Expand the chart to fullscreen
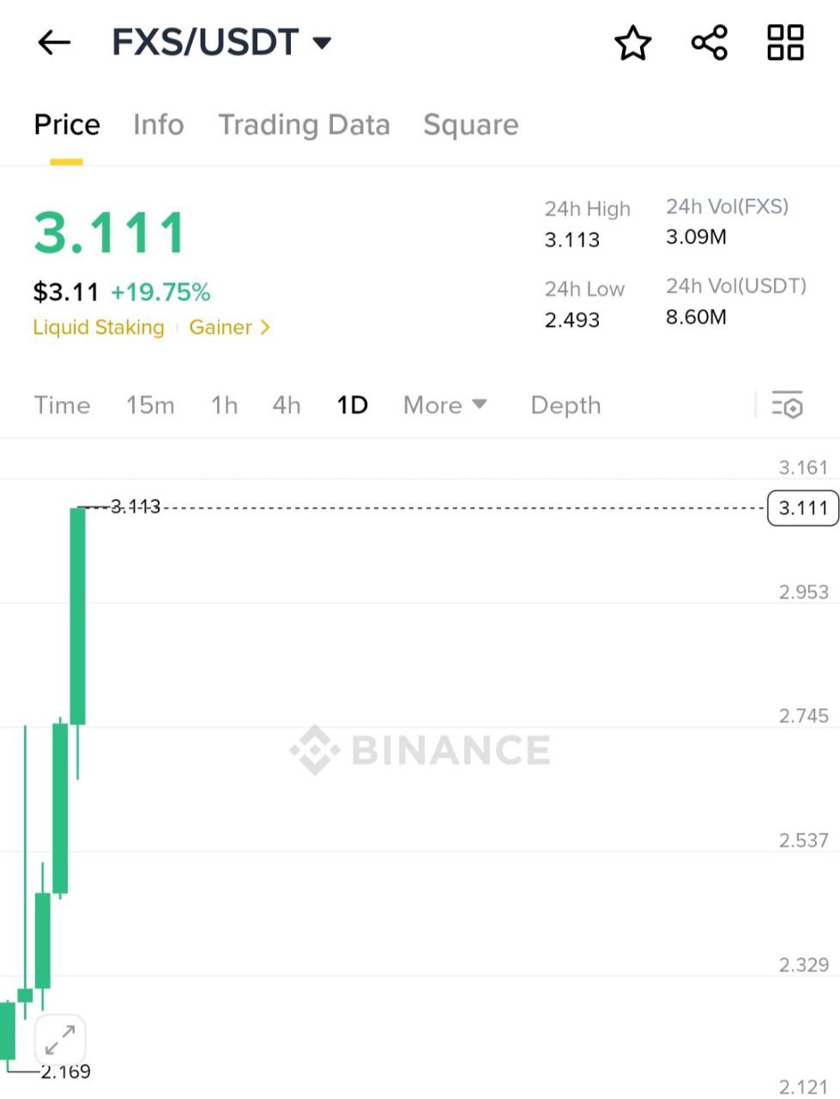The height and width of the screenshot is (1099, 840). pyautogui.click(x=60, y=1041)
